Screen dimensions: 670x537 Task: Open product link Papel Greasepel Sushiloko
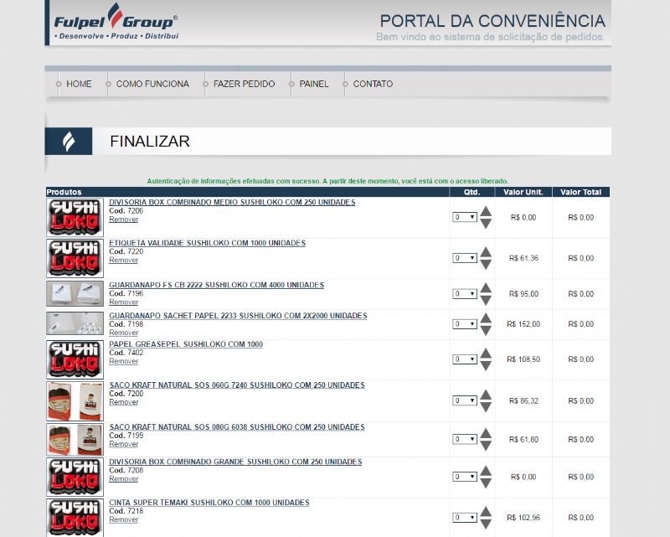click(186, 344)
